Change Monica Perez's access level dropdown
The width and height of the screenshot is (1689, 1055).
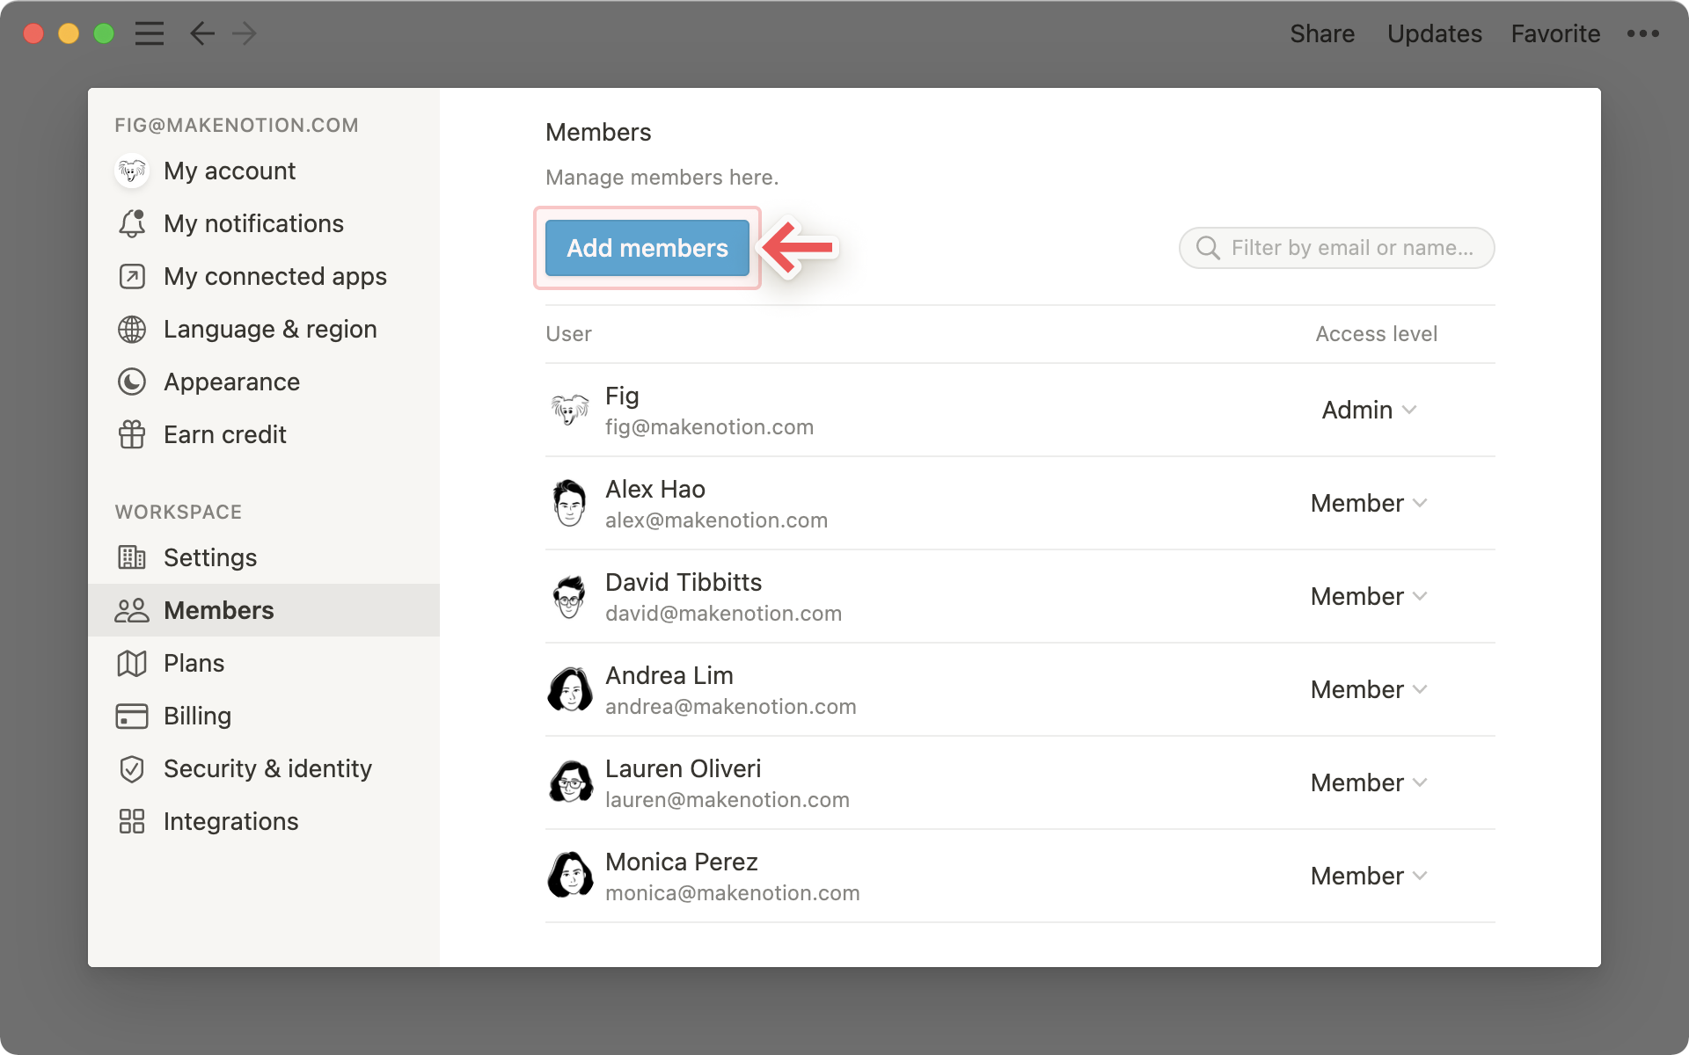[1369, 876]
